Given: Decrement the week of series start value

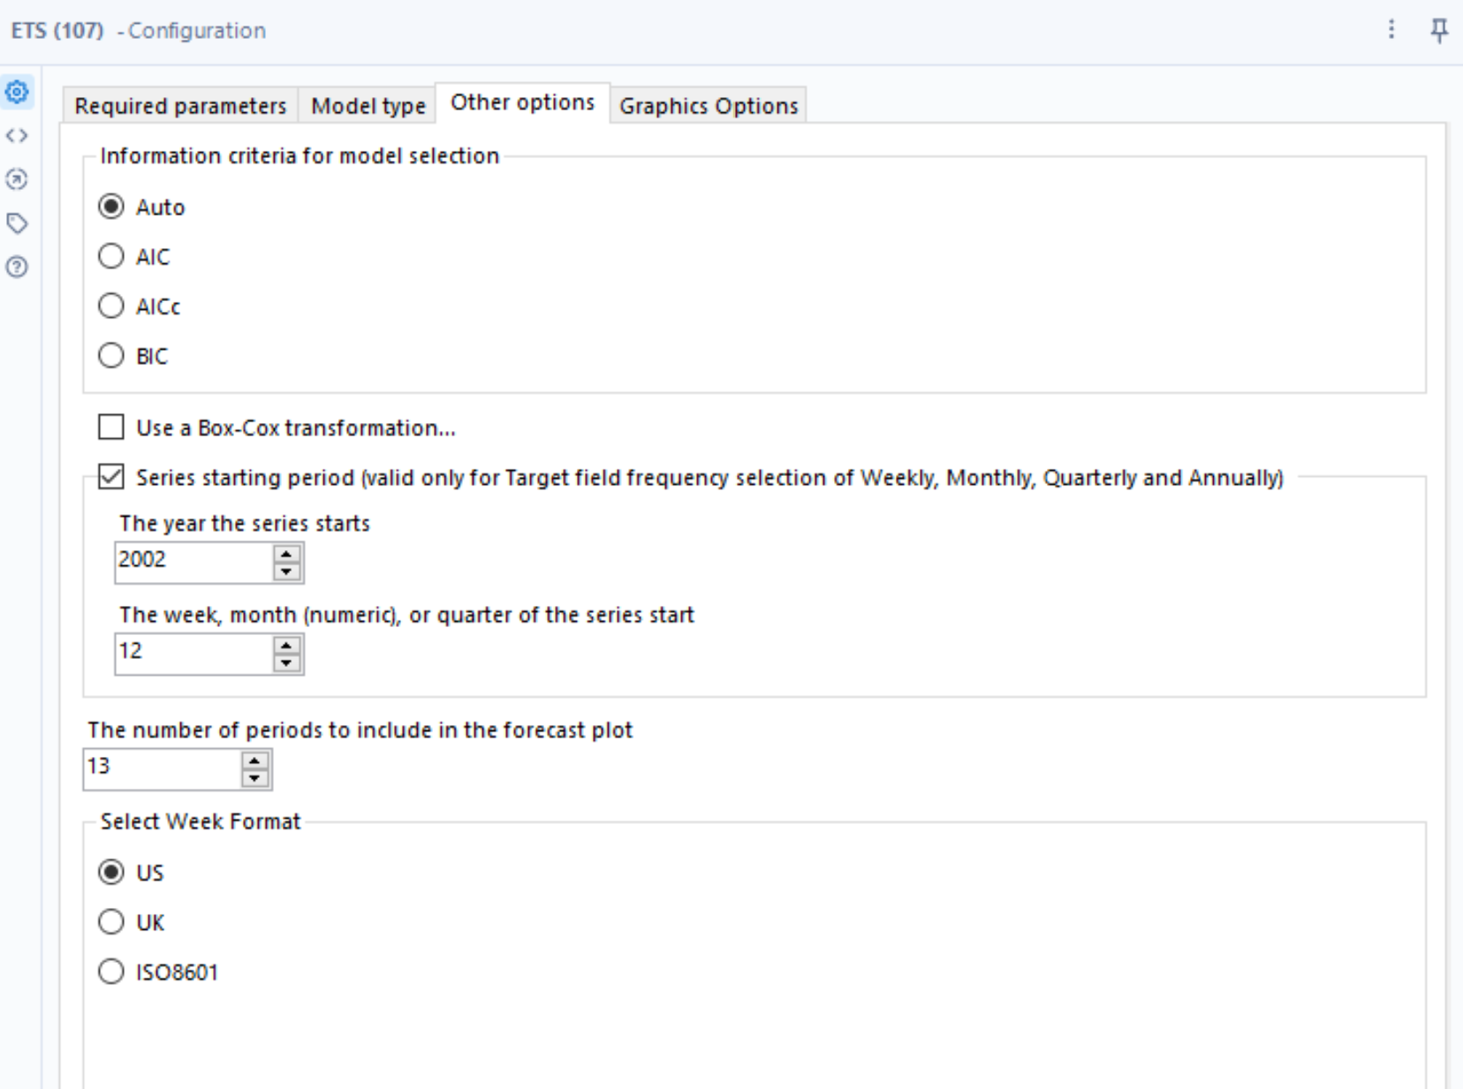Looking at the screenshot, I should (x=286, y=663).
